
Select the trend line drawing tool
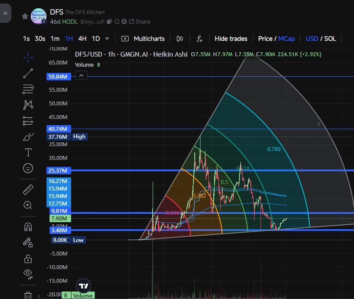[28, 73]
